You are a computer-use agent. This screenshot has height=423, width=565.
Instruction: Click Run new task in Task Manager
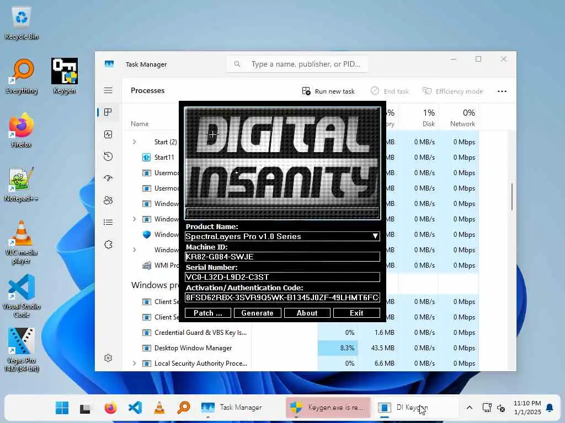point(328,91)
